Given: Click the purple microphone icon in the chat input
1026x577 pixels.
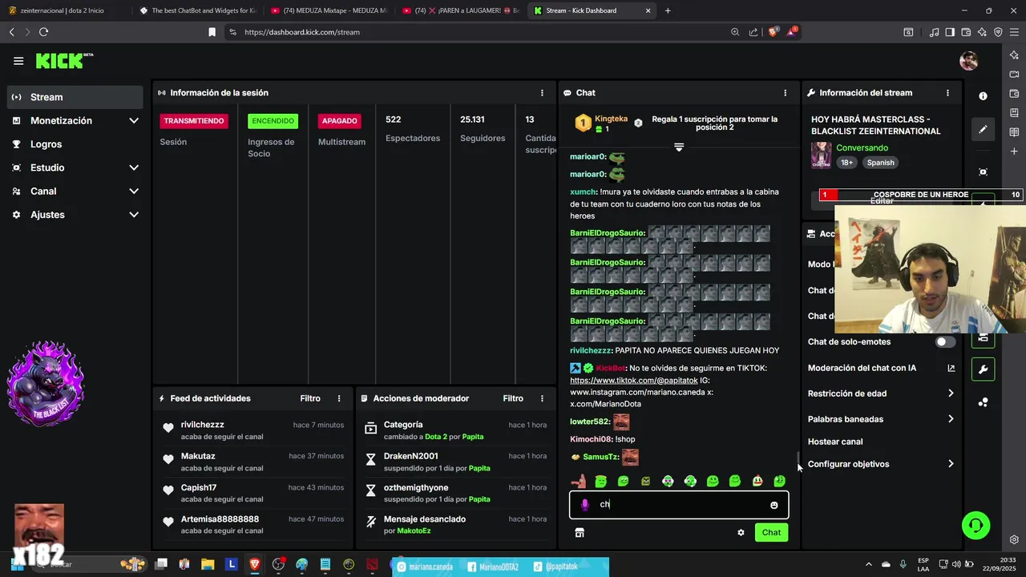Looking at the screenshot, I should [x=584, y=505].
